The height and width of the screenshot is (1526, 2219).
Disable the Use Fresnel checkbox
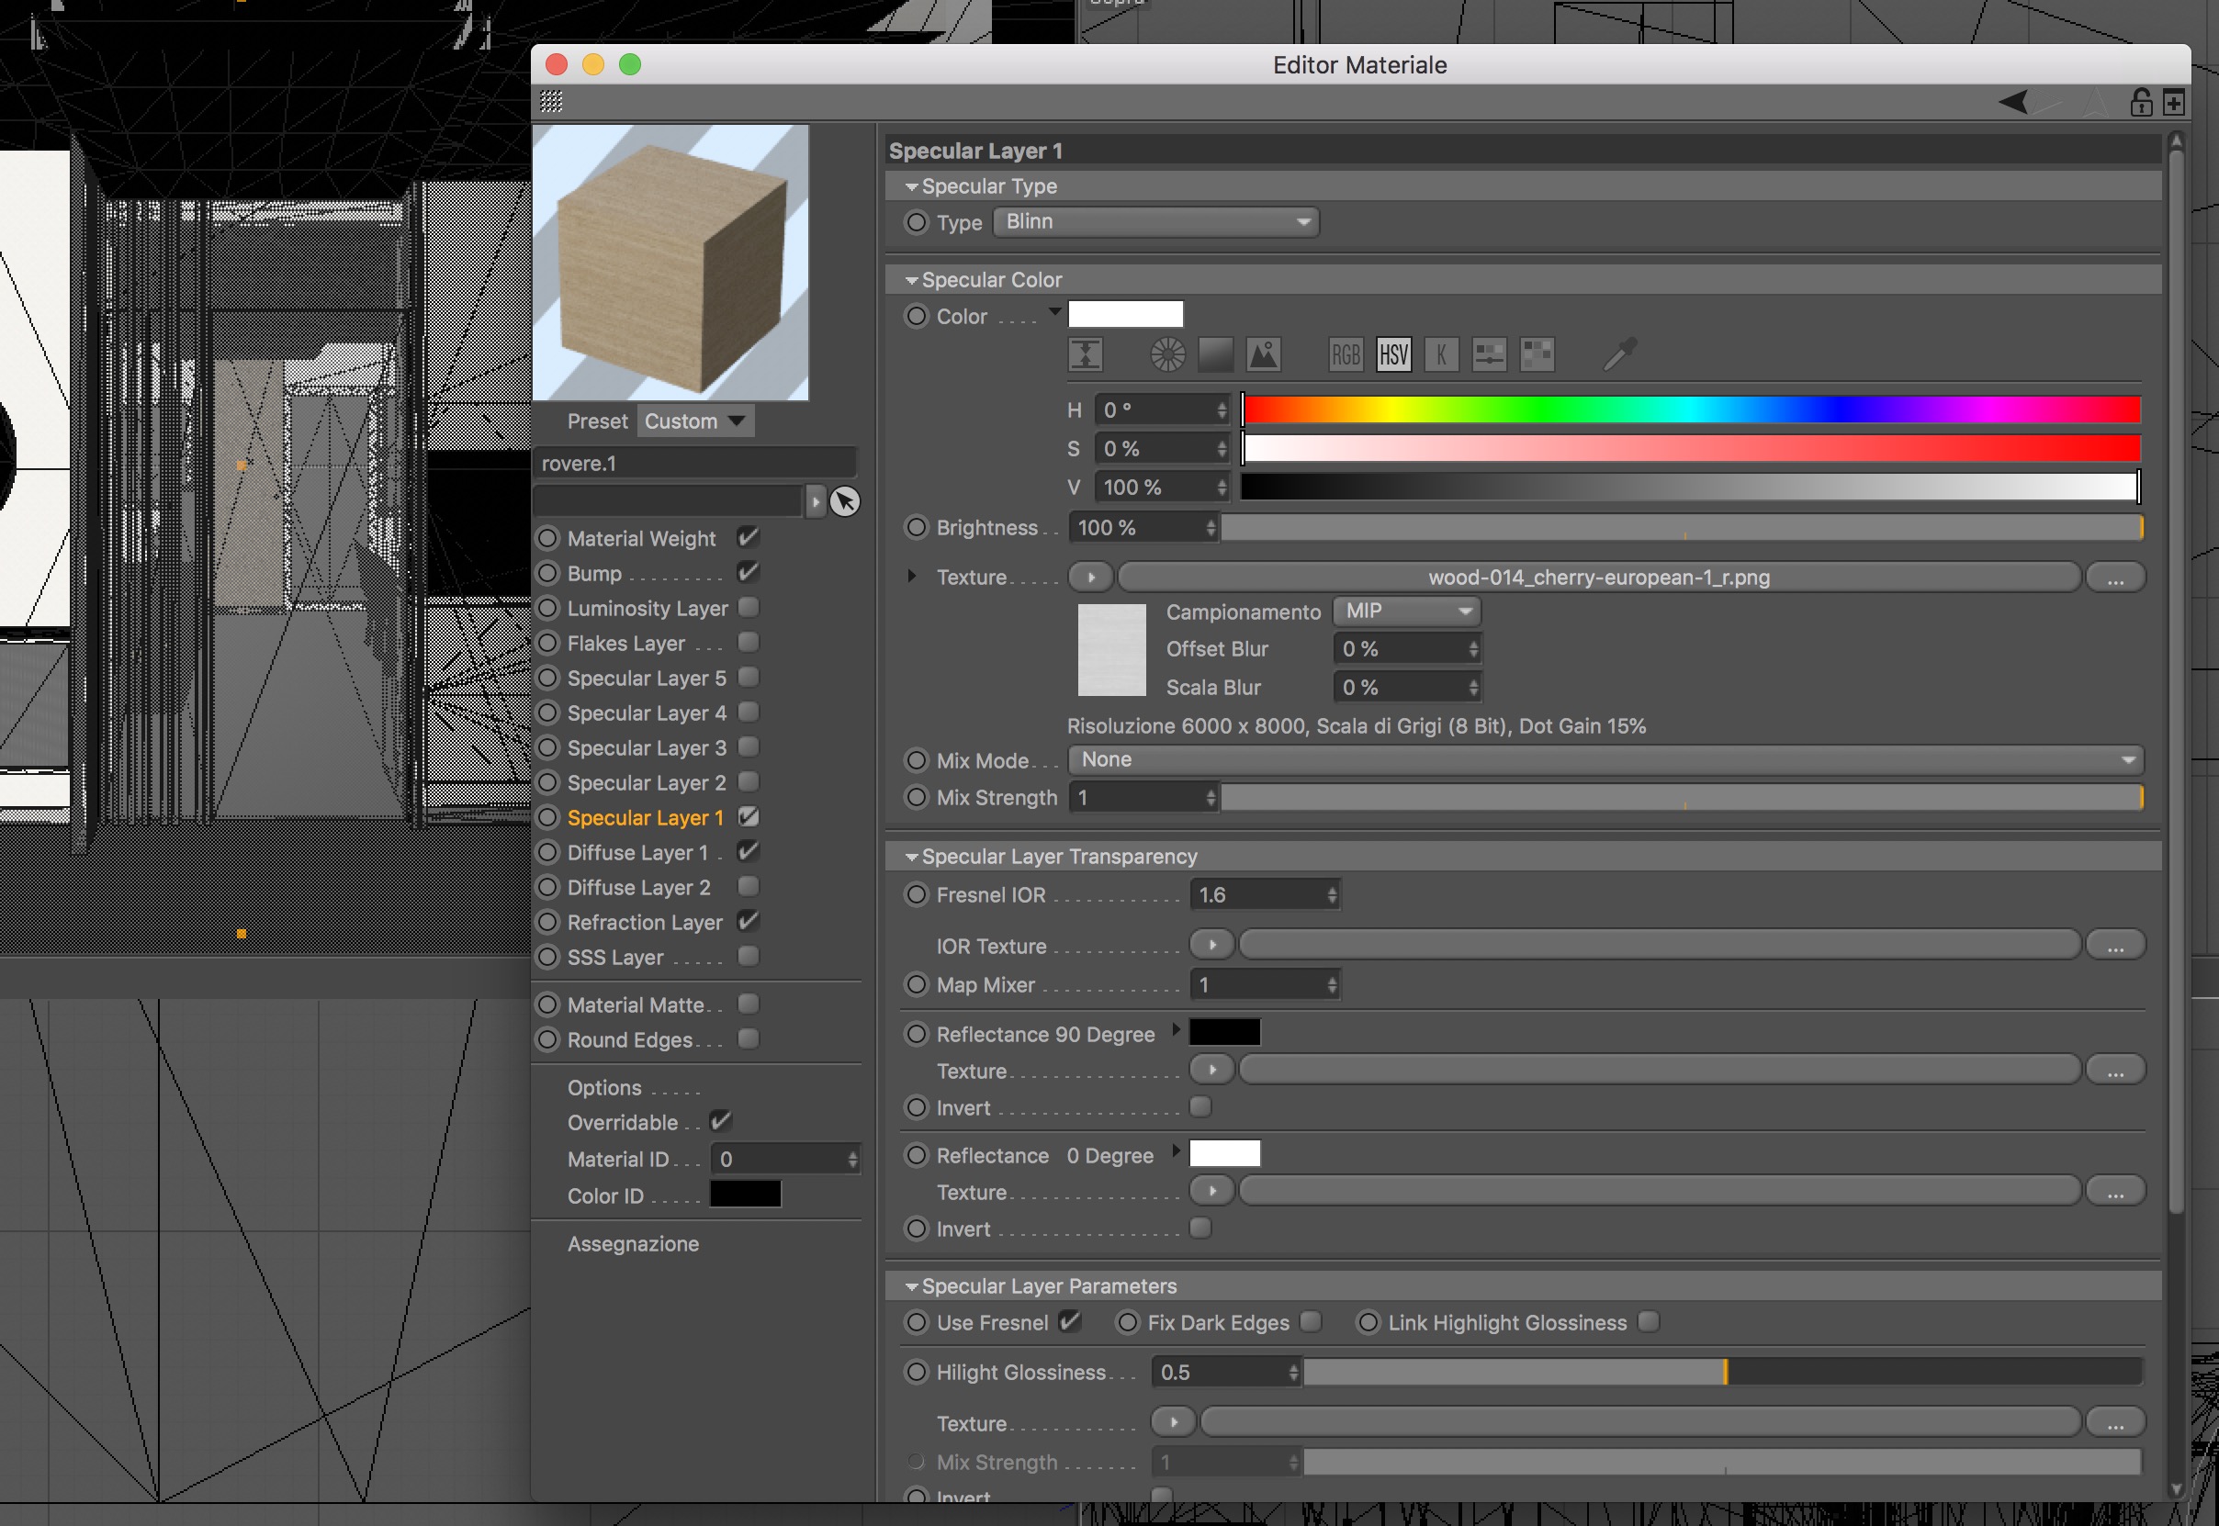1069,1321
